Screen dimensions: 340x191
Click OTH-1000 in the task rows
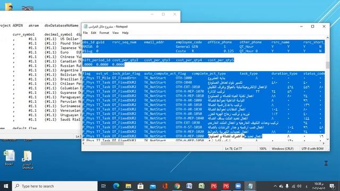tap(184, 78)
